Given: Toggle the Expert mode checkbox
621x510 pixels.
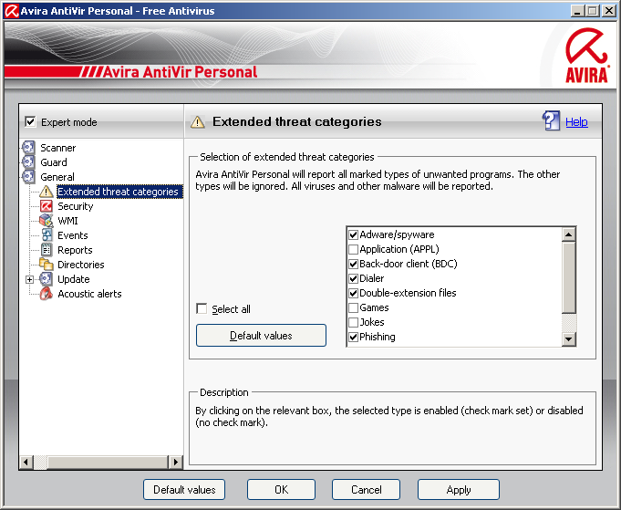Looking at the screenshot, I should 30,121.
